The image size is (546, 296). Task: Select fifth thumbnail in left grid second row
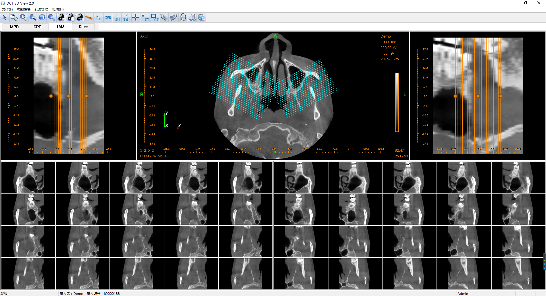click(245, 209)
